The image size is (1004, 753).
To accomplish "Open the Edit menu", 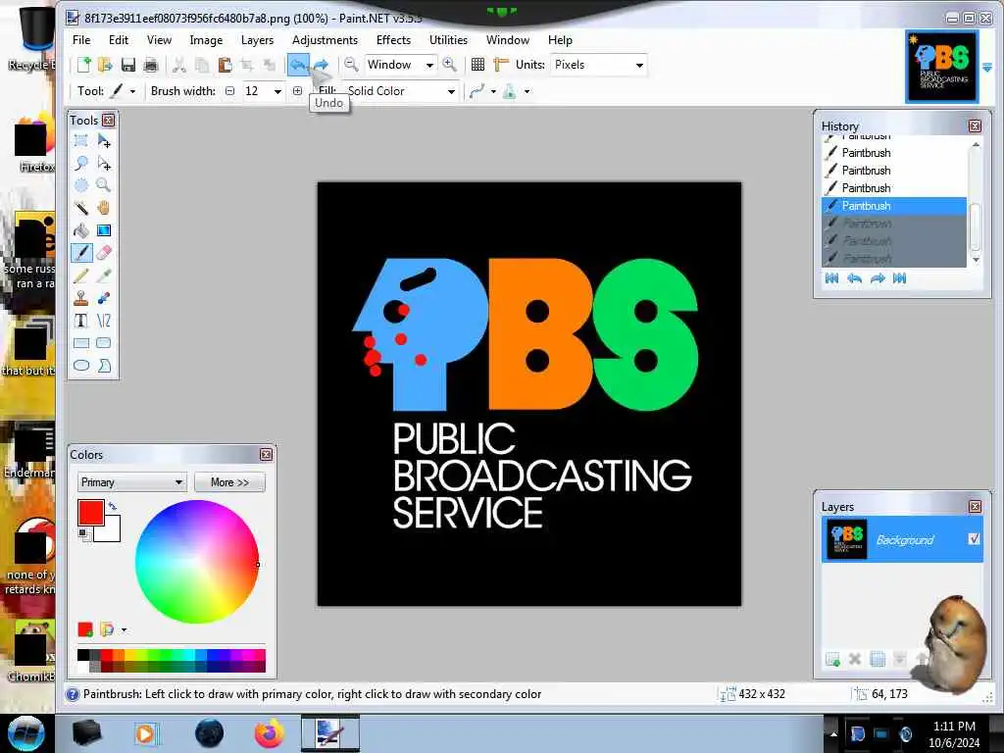I will point(119,39).
